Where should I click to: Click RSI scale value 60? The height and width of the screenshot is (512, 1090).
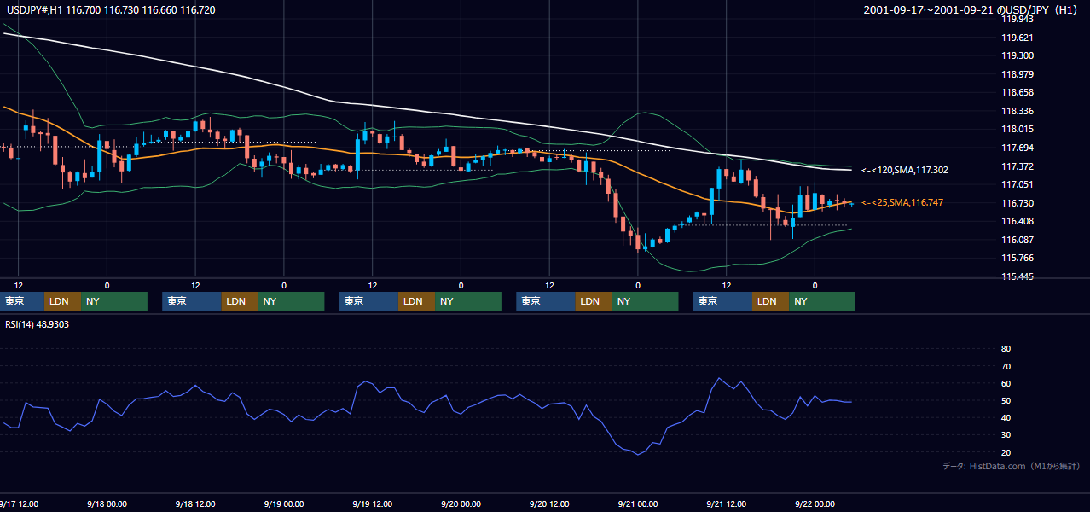(1006, 383)
